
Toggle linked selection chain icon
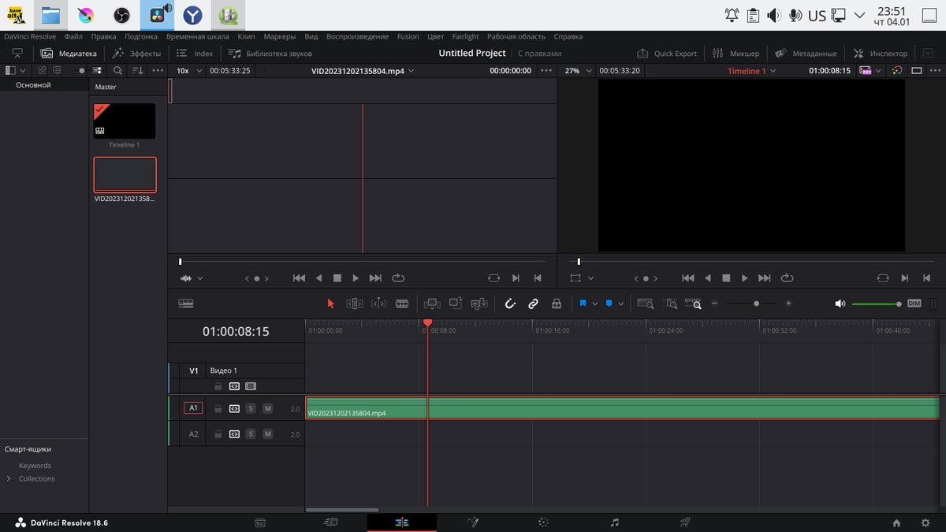pos(534,303)
